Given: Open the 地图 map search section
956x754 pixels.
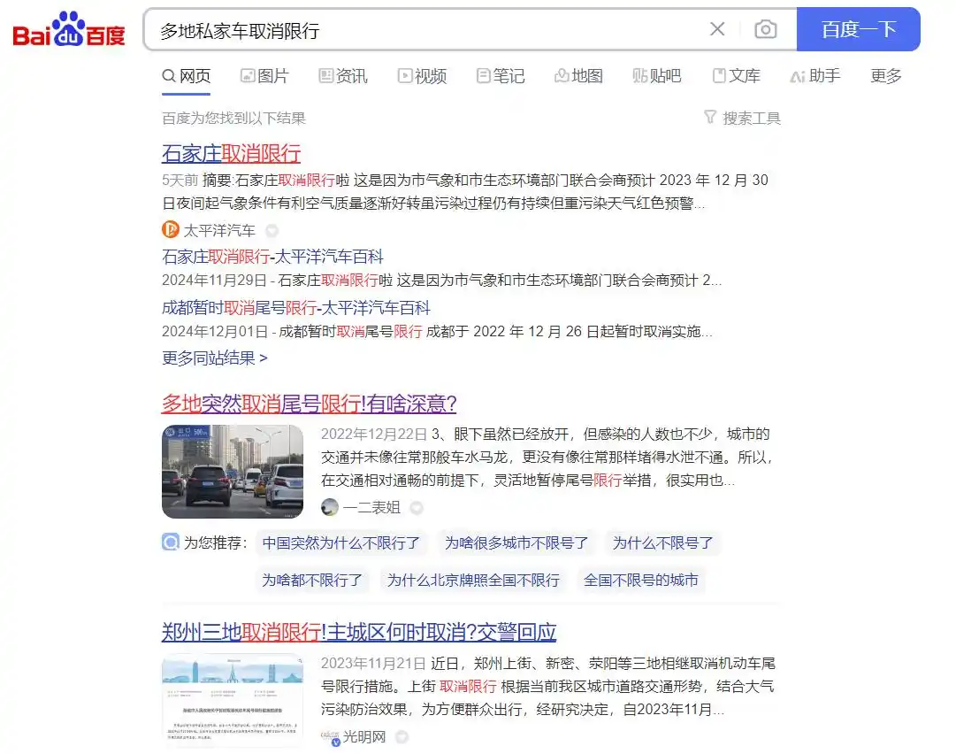Looking at the screenshot, I should [x=579, y=76].
